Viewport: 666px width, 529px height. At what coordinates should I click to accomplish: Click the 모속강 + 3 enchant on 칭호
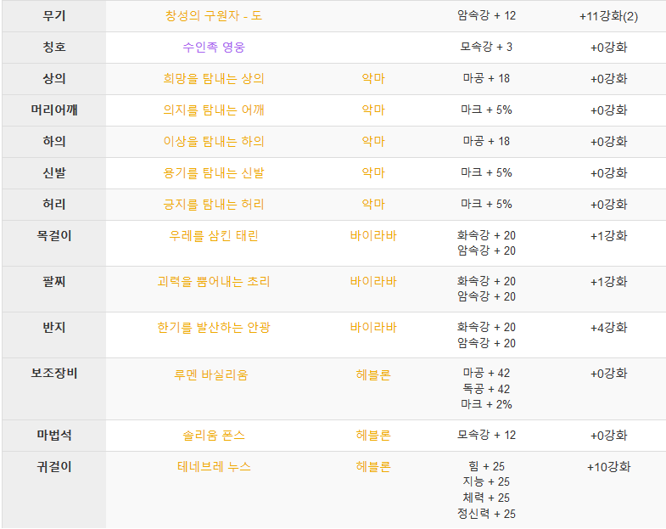[x=486, y=48]
